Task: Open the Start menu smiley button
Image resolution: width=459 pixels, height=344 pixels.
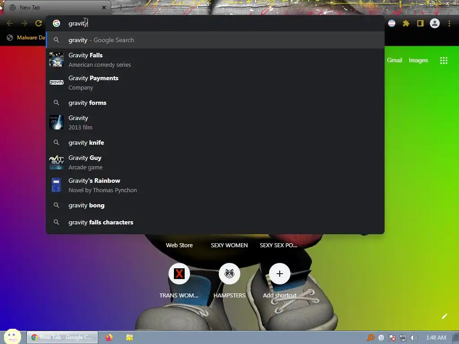Action: [x=13, y=337]
